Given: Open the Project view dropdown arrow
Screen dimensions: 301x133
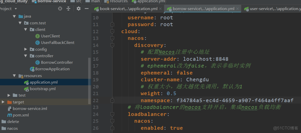Looking at the screenshot, I should pyautogui.click(x=16, y=9).
